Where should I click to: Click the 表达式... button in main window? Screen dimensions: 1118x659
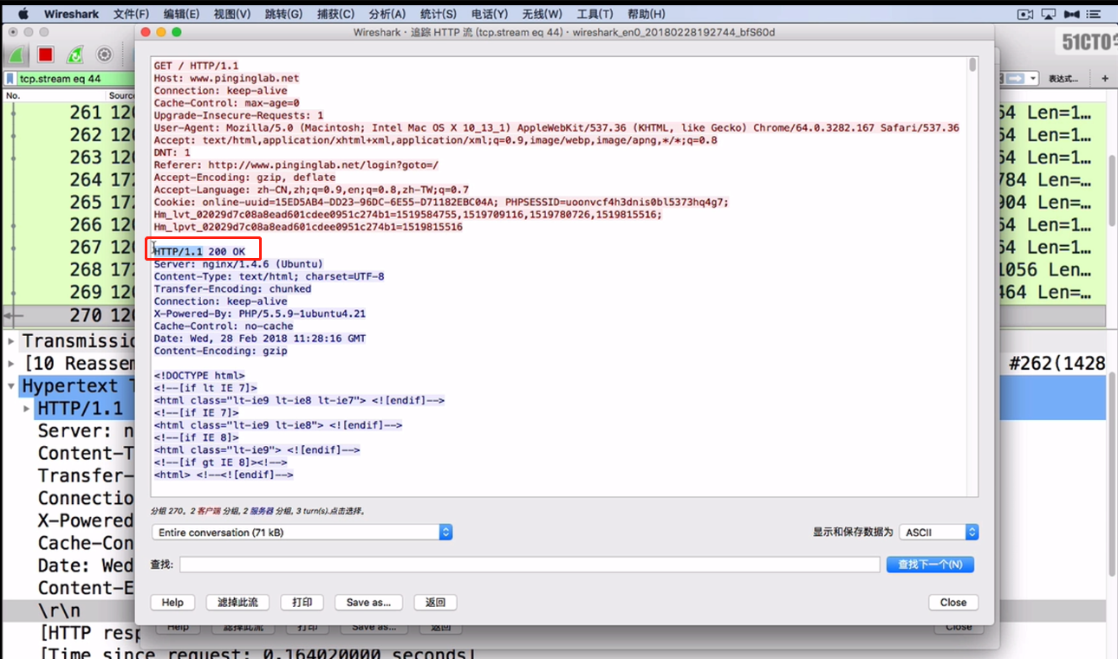click(1063, 79)
